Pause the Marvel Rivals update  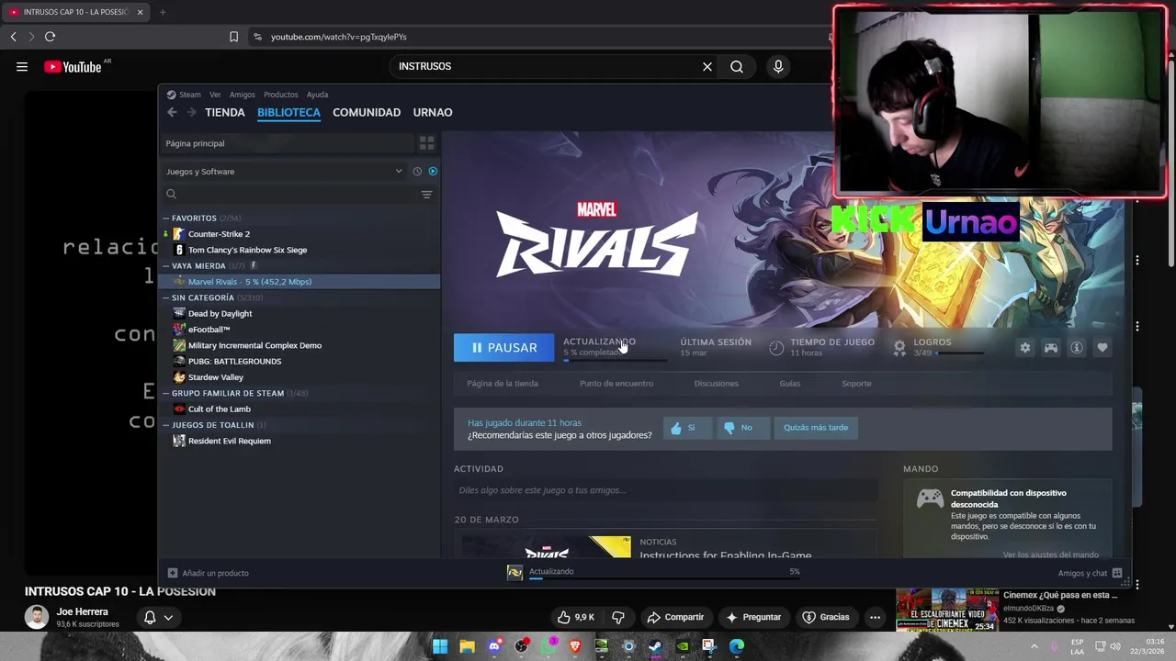(503, 348)
